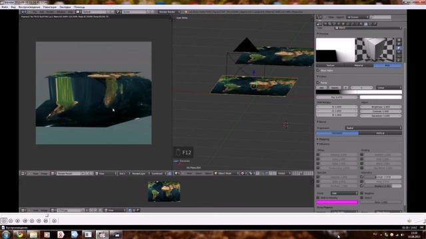
Task: Toggle Ramp checkbox in Colors panel
Action: coord(318,82)
